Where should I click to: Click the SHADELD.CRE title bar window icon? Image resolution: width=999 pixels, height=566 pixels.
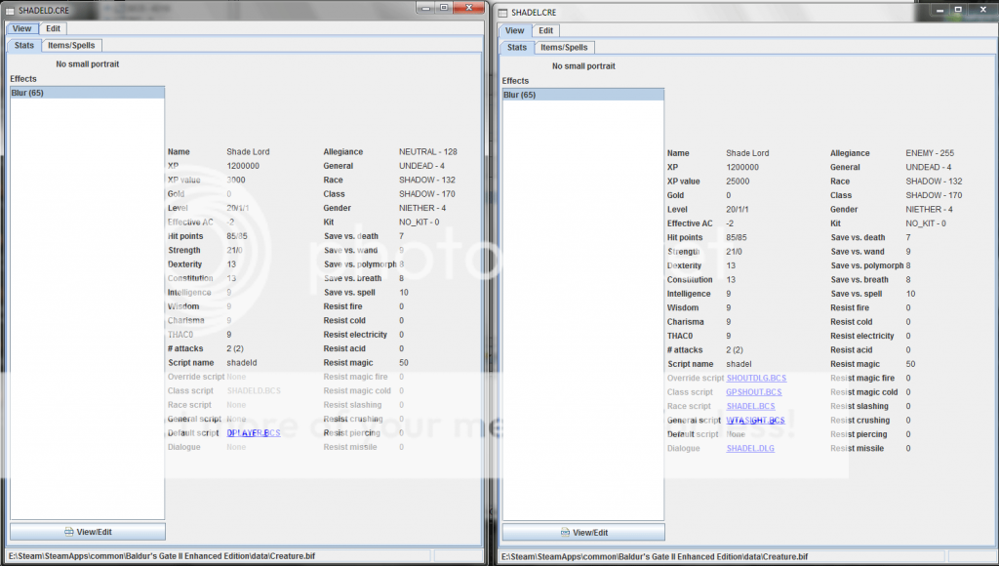(10, 9)
